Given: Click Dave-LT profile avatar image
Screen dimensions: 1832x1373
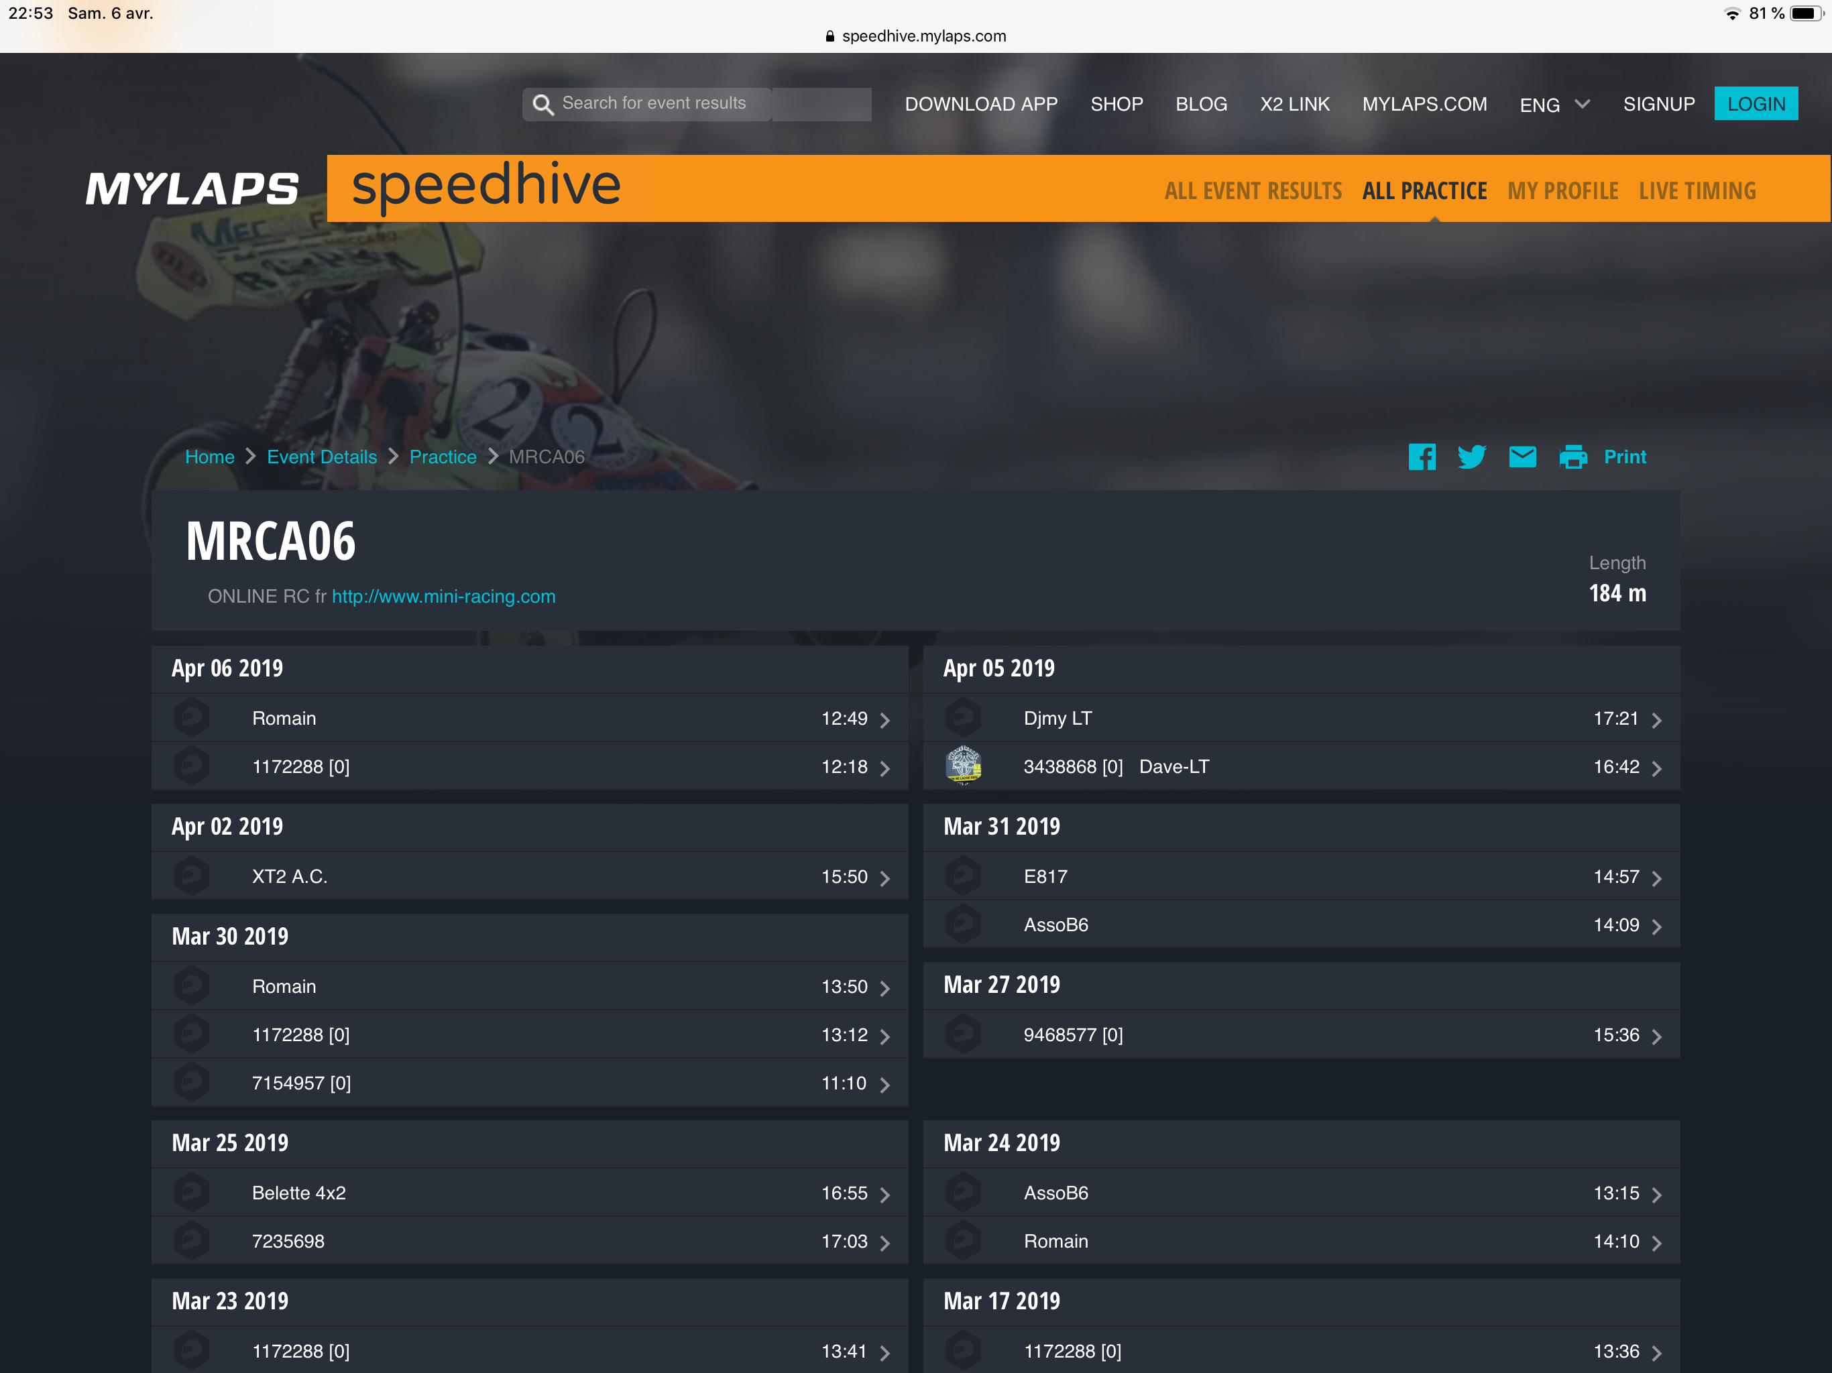Looking at the screenshot, I should click(x=963, y=765).
